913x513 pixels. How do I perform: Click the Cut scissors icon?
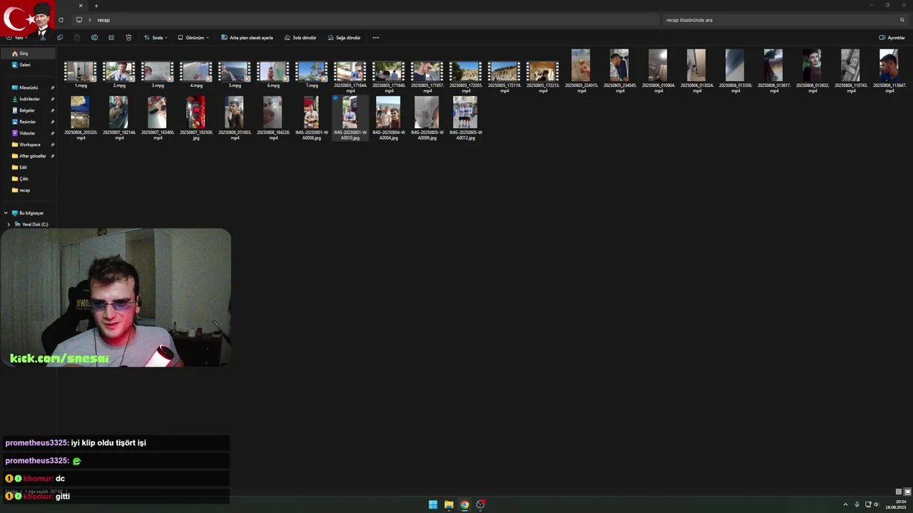click(x=43, y=38)
